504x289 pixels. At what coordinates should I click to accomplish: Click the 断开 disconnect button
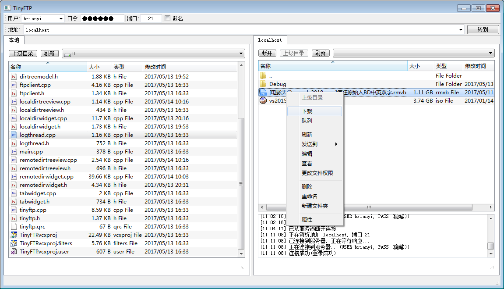click(x=268, y=53)
